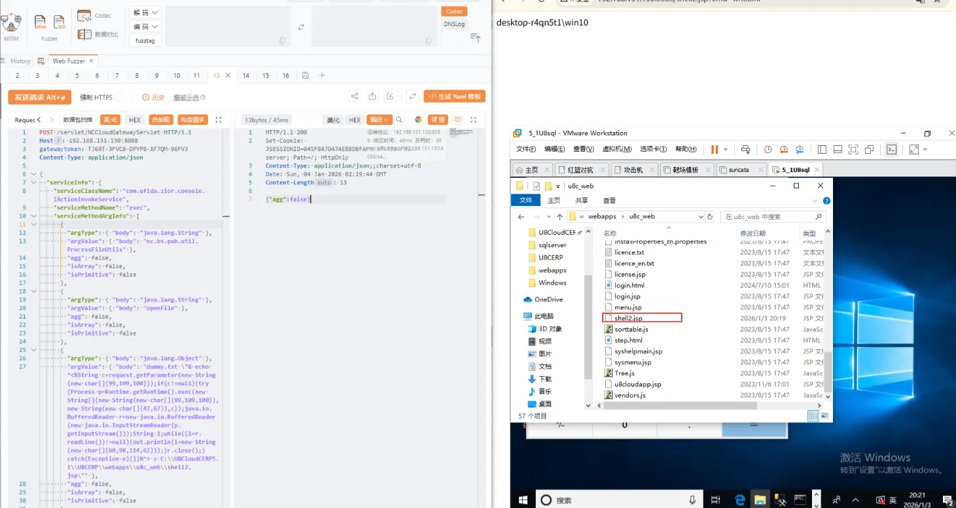Click the comment icon in response panel
956x508 pixels.
click(x=457, y=120)
